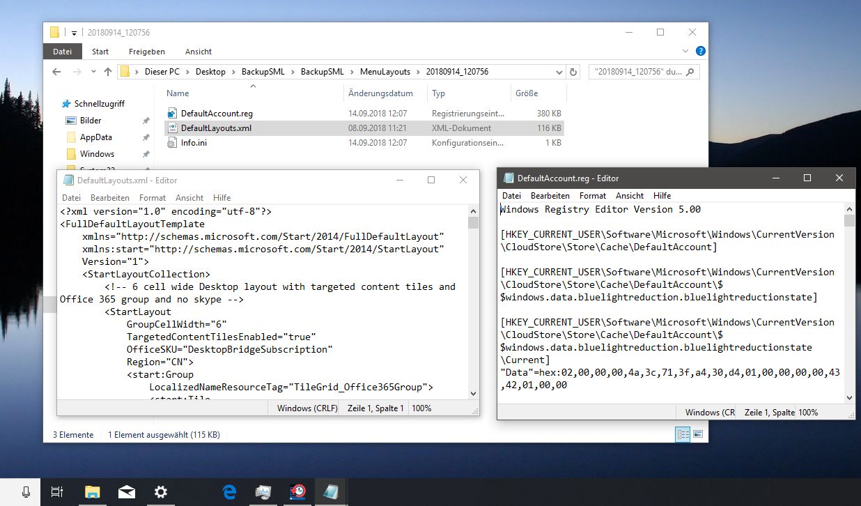Open Datei menu in DefaultAccount.reg Editor
The height and width of the screenshot is (506, 861).
512,196
